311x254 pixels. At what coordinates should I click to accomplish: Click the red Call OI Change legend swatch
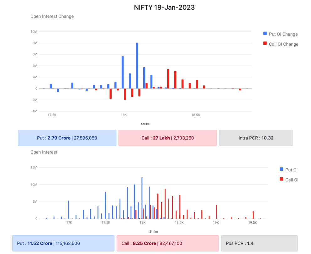(265, 44)
